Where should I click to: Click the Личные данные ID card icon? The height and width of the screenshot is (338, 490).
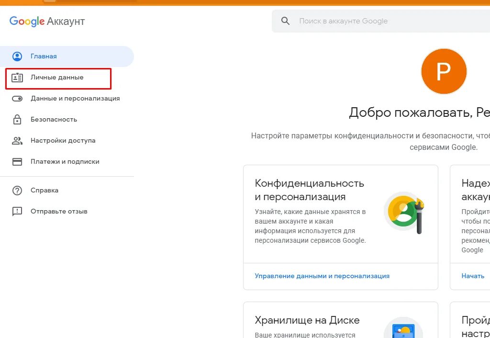(17, 78)
